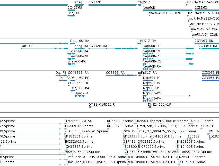Select EST 370156
The image size is (219, 166).
[86, 121]
